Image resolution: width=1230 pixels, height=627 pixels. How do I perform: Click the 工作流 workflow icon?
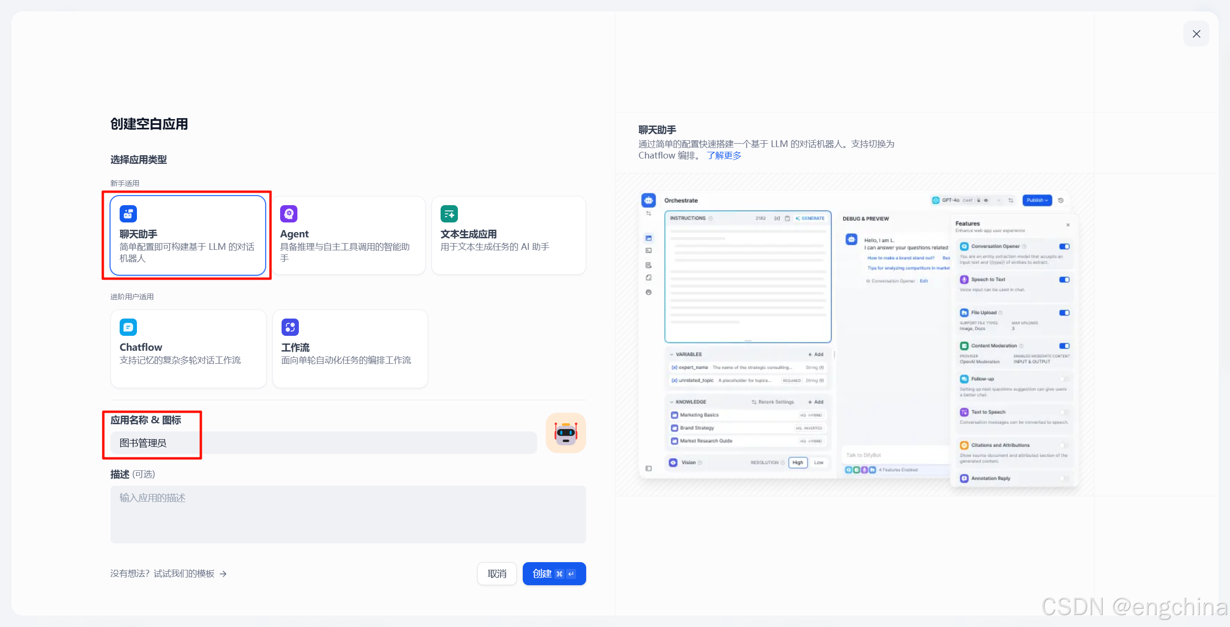click(290, 327)
